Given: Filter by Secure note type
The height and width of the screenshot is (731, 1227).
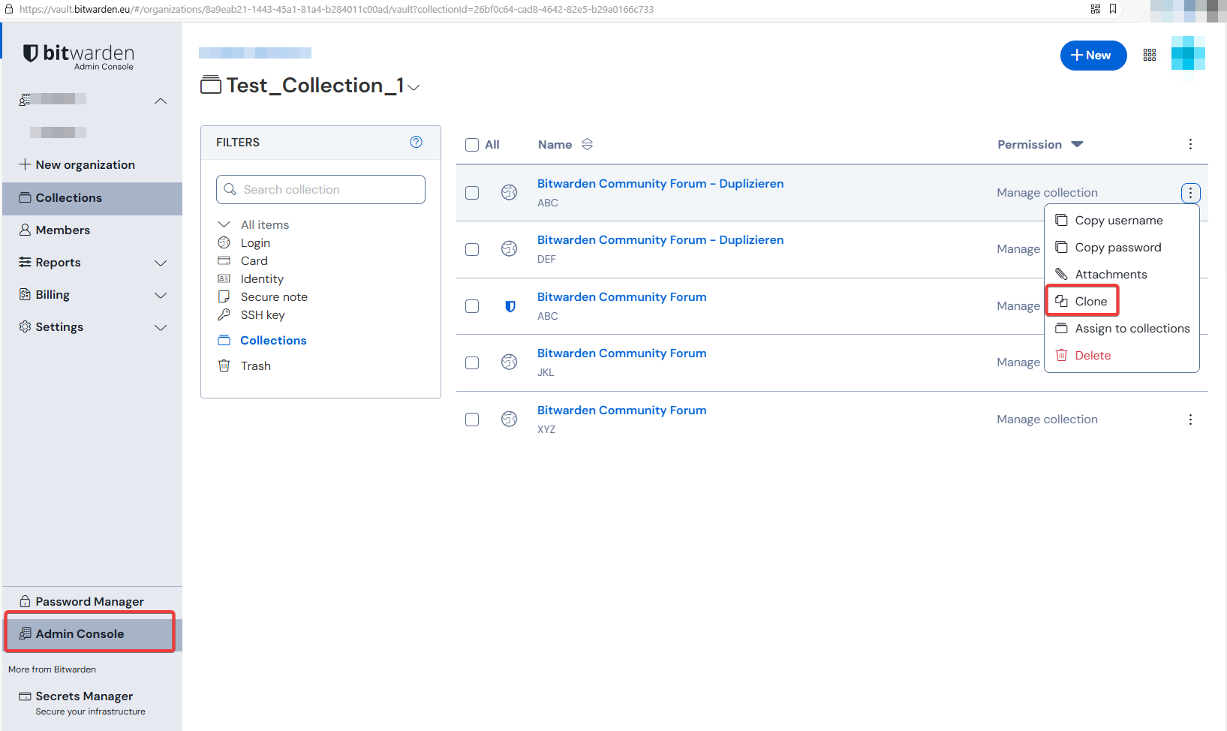Looking at the screenshot, I should pyautogui.click(x=274, y=297).
